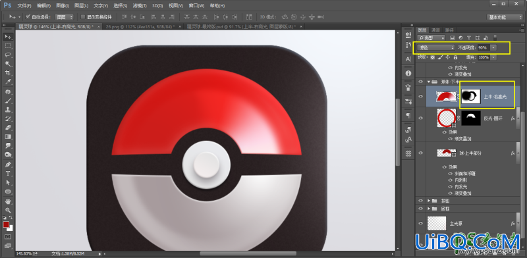This screenshot has width=527, height=258.
Task: Open the auto-select layer/group dropdown
Action: click(x=65, y=17)
